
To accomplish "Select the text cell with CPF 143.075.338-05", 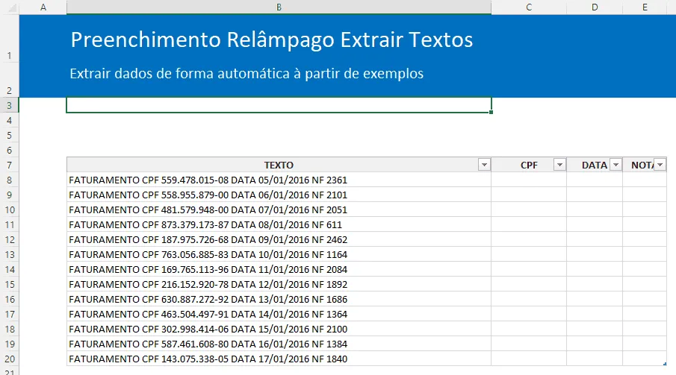I will click(279, 359).
